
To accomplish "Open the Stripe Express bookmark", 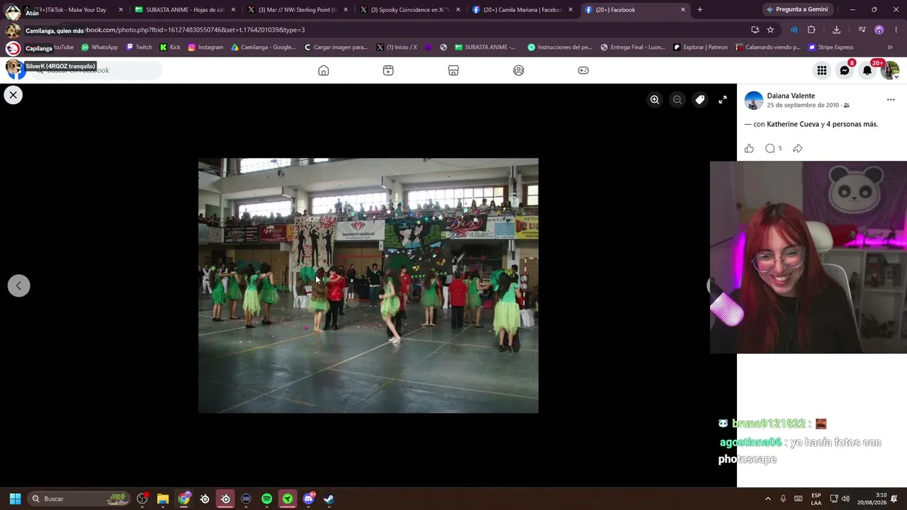I will tap(830, 47).
